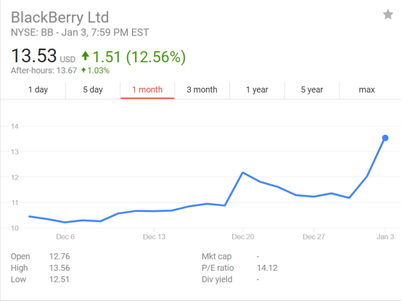Image resolution: width=402 pixels, height=301 pixels.
Task: Select the 1 day tab
Action: [x=38, y=90]
